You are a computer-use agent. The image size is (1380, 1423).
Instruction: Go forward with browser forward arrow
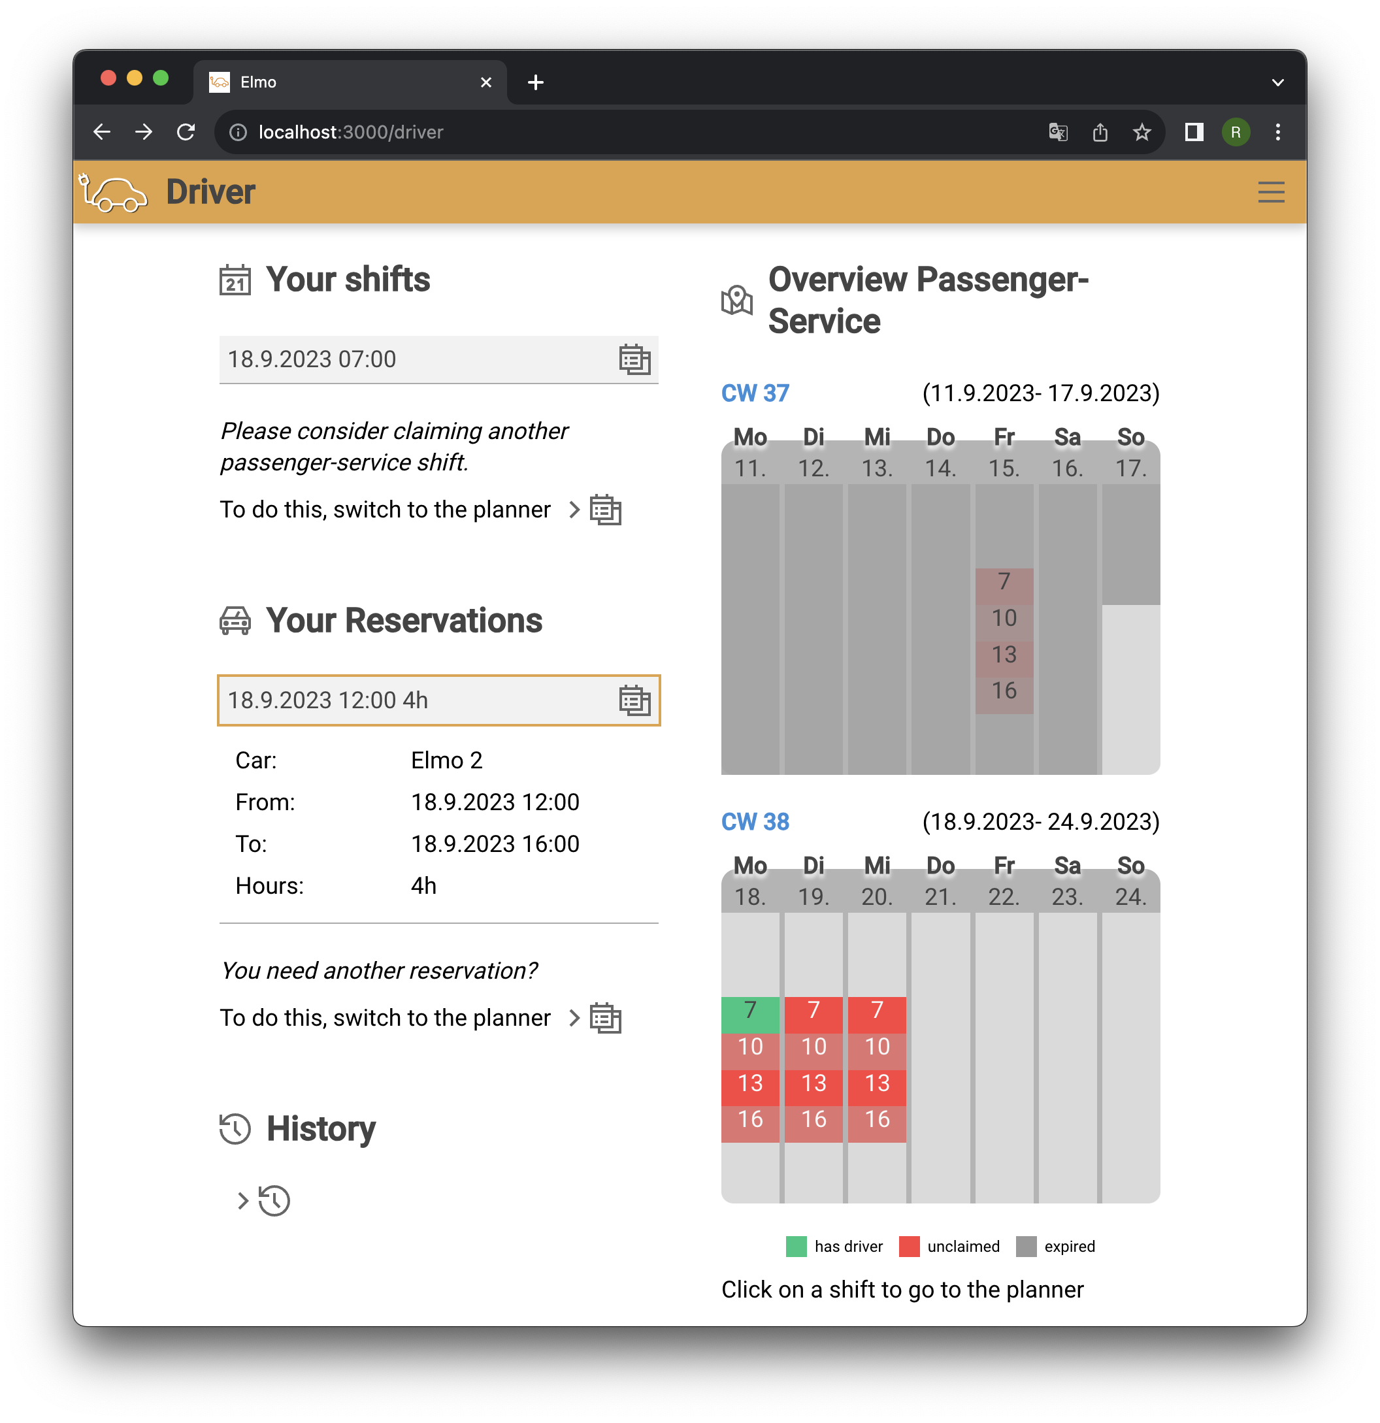[x=144, y=132]
